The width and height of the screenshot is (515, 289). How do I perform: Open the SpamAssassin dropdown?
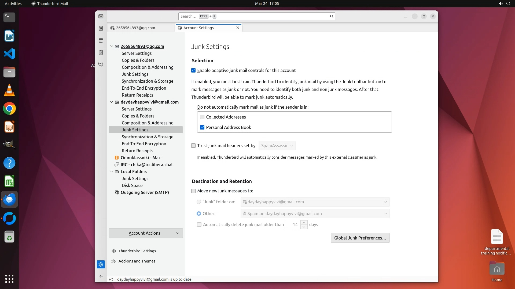click(x=277, y=146)
